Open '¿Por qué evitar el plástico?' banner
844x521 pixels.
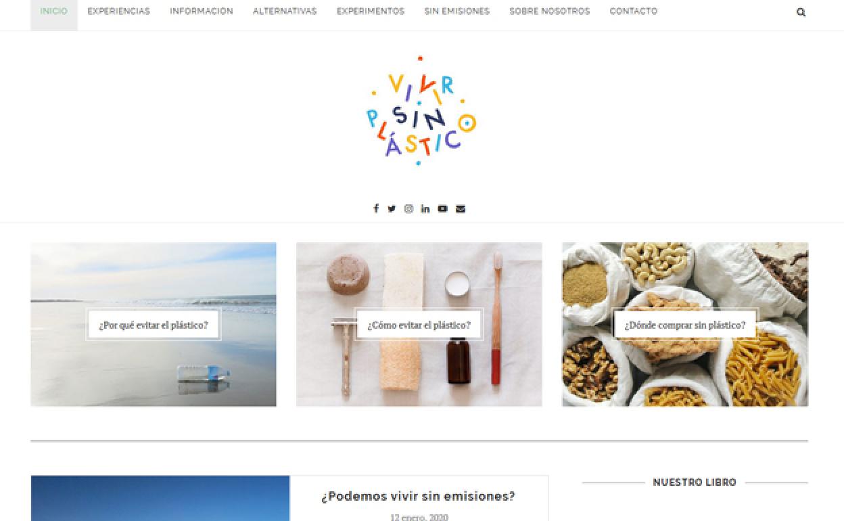coord(154,325)
